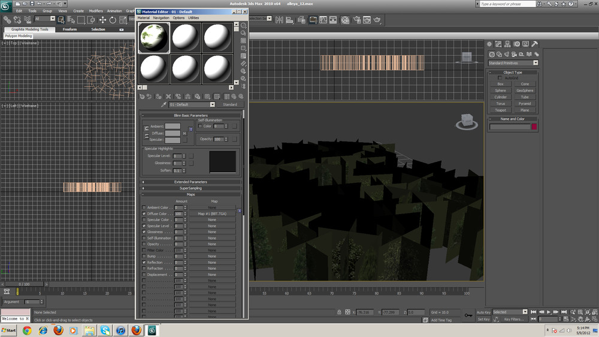Open the Navigation menu in Material Editor
Image resolution: width=599 pixels, height=337 pixels.
click(161, 18)
